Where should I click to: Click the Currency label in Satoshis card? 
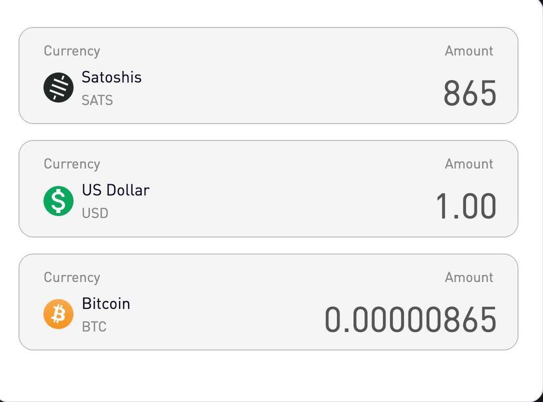pyautogui.click(x=72, y=51)
